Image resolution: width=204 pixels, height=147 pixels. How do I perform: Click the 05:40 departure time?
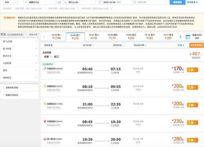(87, 69)
